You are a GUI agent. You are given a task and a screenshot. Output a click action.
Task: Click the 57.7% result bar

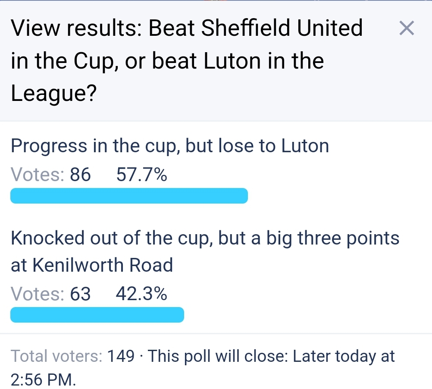click(x=129, y=196)
